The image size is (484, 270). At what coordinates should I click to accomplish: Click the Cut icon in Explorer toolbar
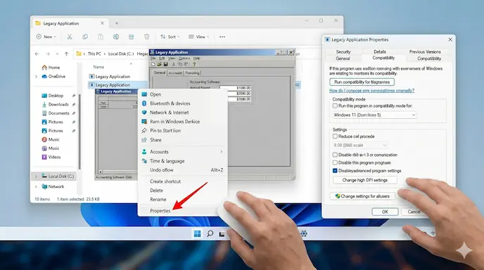[70, 37]
